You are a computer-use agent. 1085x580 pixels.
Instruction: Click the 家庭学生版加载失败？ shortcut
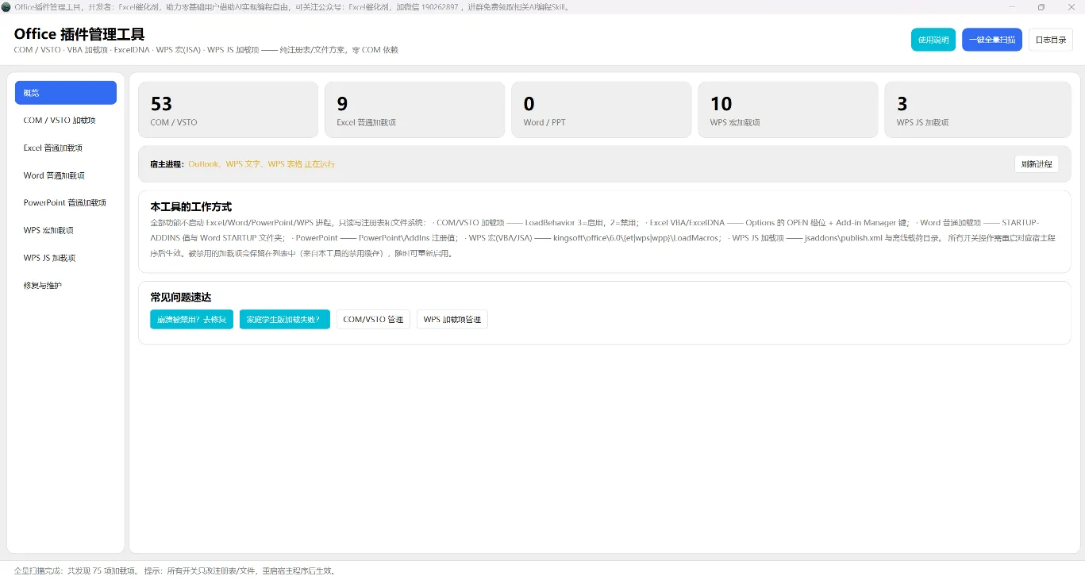[x=284, y=320]
